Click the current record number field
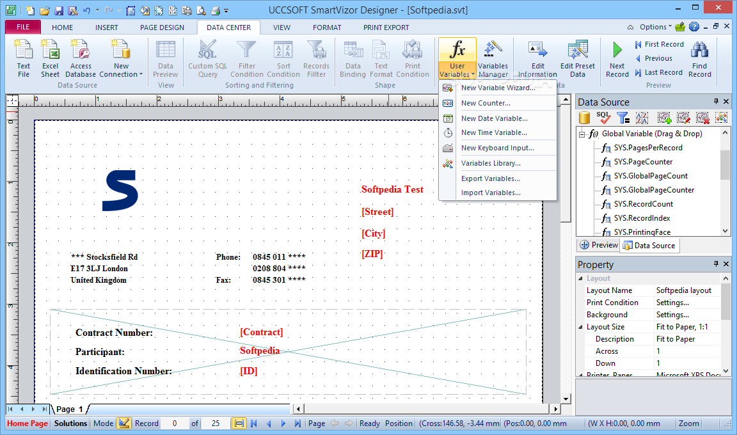Image resolution: width=737 pixels, height=435 pixels. coord(175,423)
